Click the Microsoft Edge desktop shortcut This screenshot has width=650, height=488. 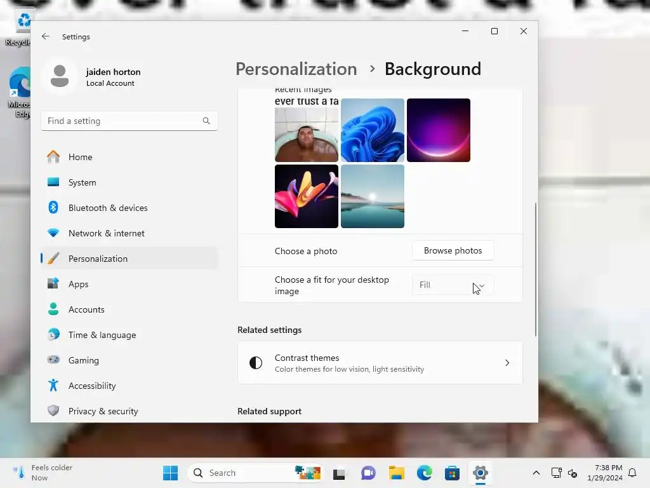19,93
